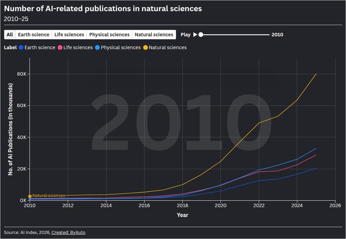Click the Physical sciences legend dot
This screenshot has height=239, width=346.
[97, 47]
